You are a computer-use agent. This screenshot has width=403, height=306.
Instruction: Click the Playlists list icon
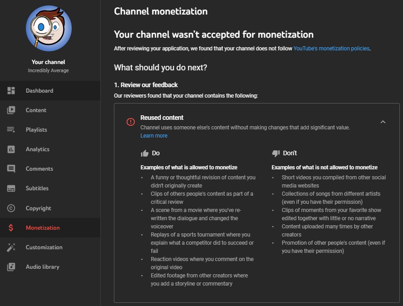click(11, 129)
